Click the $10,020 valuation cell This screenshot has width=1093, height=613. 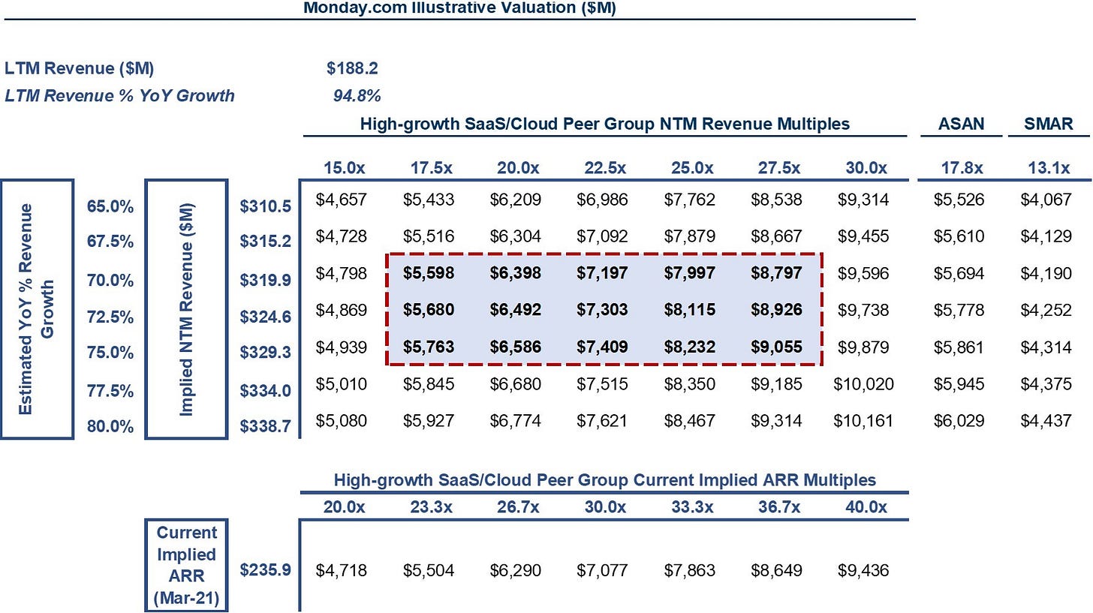[863, 384]
